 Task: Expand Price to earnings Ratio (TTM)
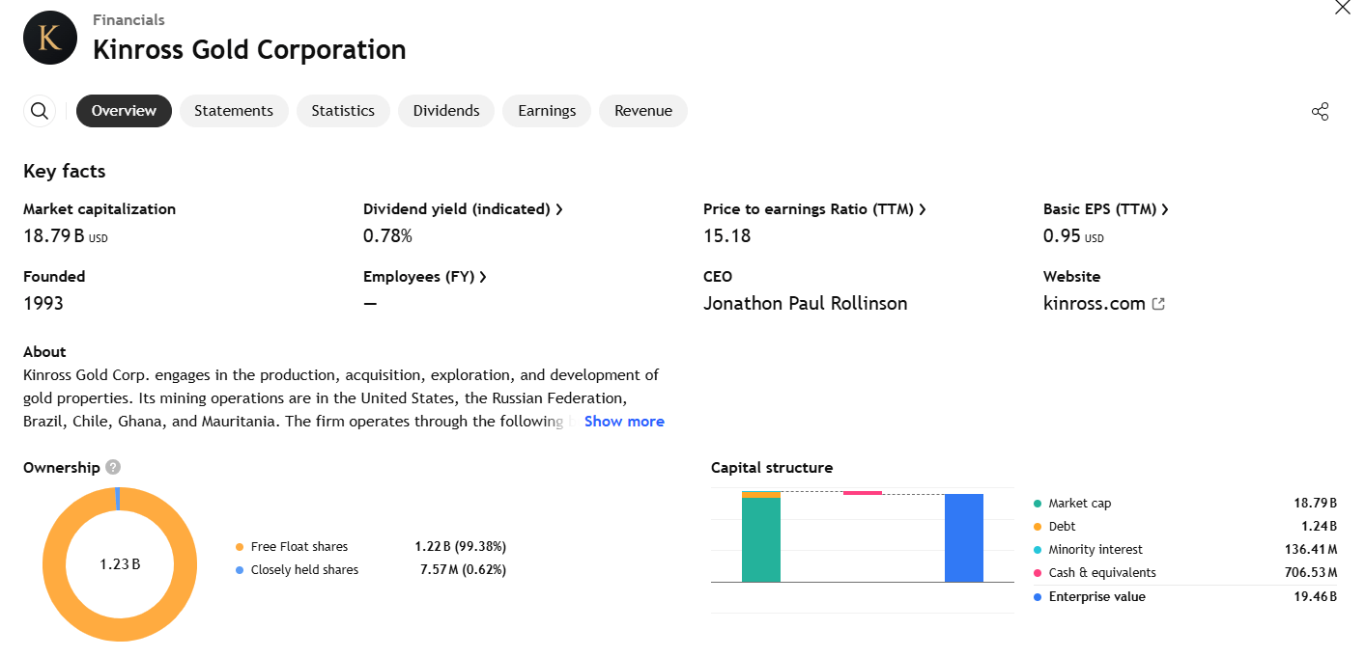(814, 209)
